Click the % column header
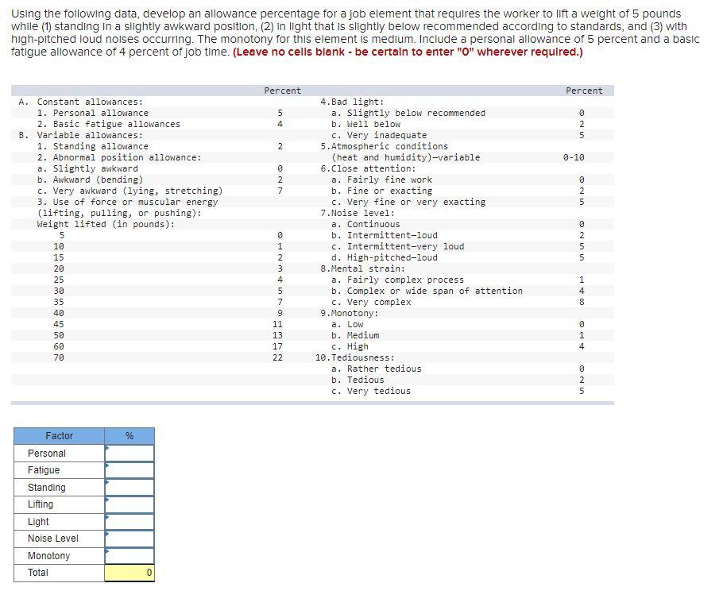This screenshot has height=614, width=723. tap(129, 435)
